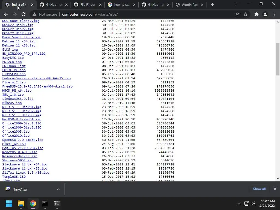Close the how to start Google tab
The height and width of the screenshot is (210, 280).
click(x=134, y=5)
